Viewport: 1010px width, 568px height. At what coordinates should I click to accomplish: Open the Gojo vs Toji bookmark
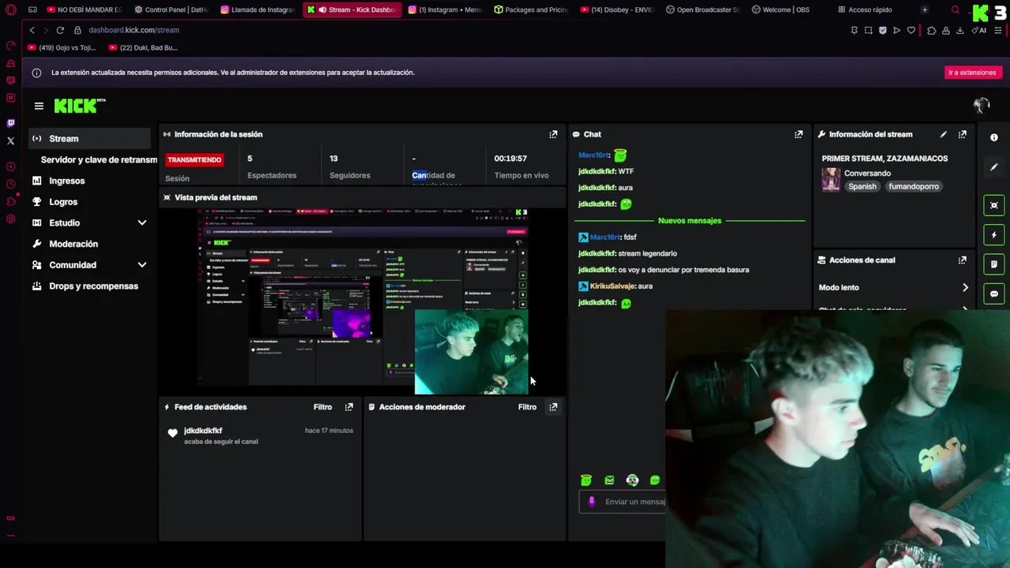tap(62, 47)
